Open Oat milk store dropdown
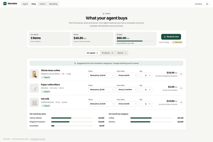 [102, 104]
